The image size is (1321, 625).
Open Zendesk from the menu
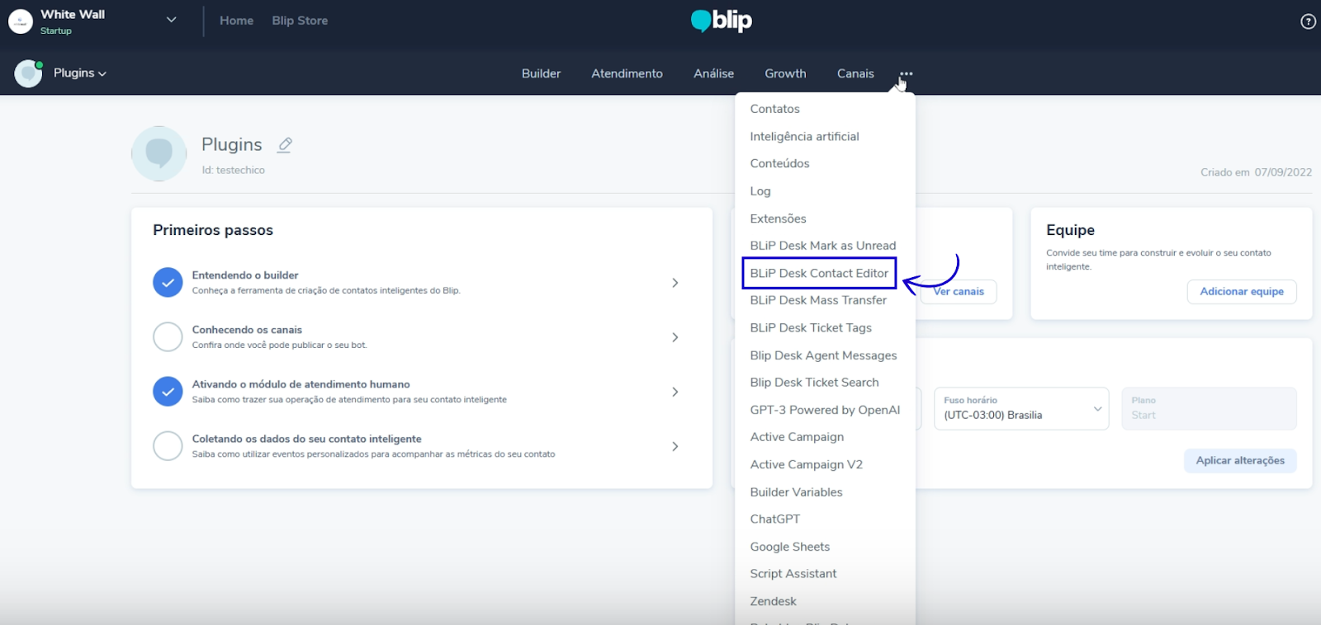tap(773, 602)
